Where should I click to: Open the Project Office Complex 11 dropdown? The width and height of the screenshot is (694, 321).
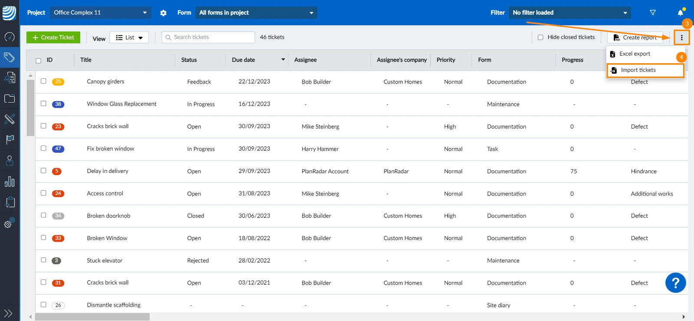100,13
